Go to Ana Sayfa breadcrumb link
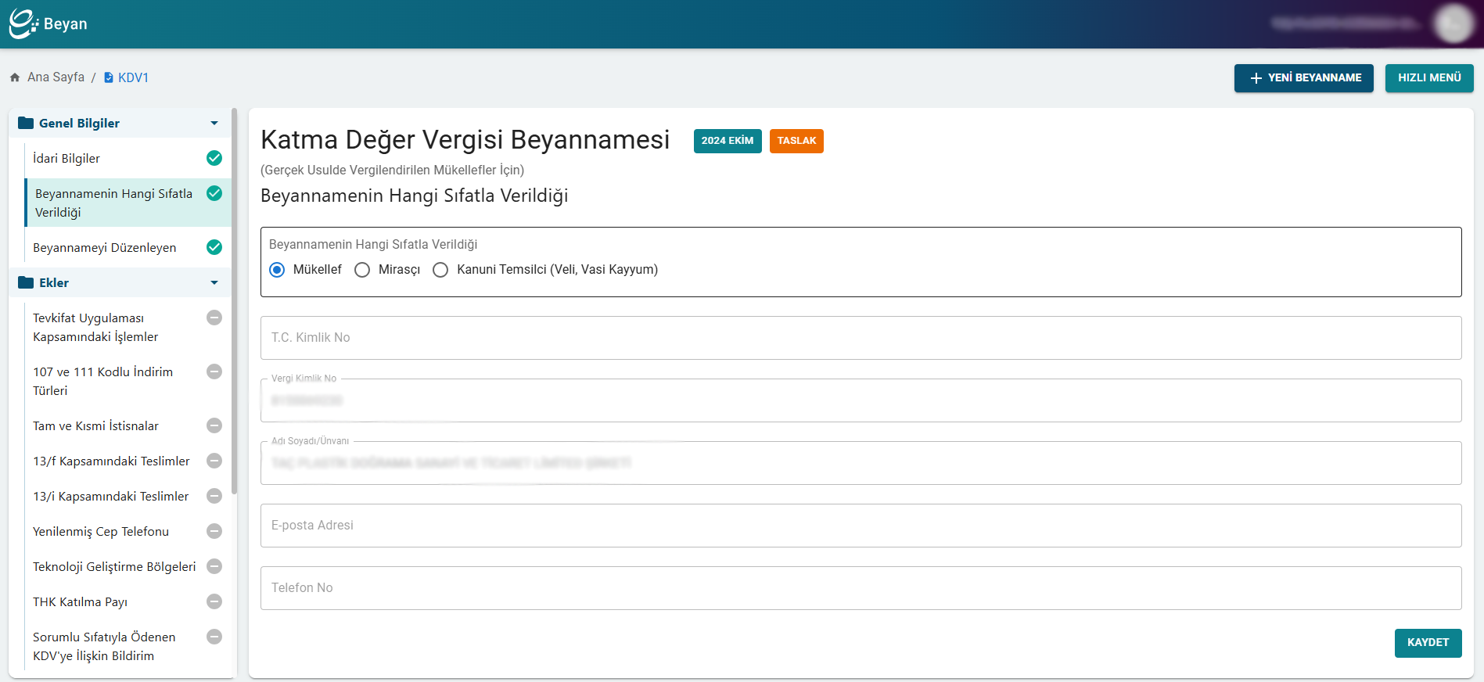Image resolution: width=1484 pixels, height=682 pixels. point(56,77)
